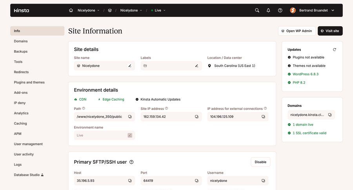353x190 pixels.
Task: Expand the Nicelydone site dropdown
Action: 131,10
